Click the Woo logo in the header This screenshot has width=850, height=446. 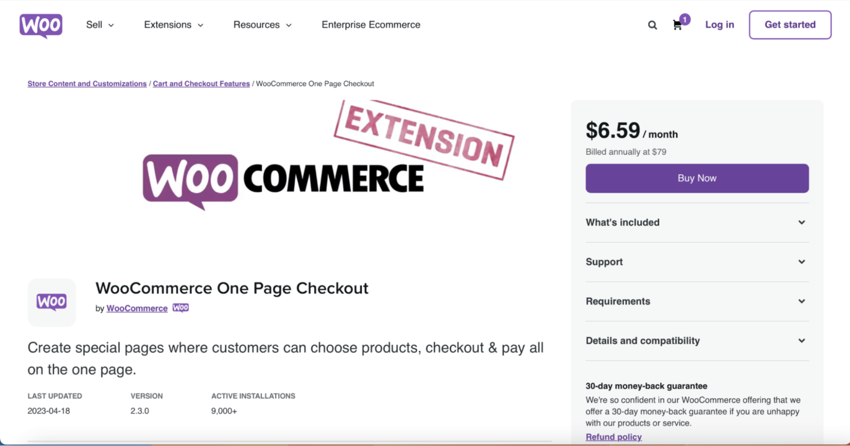(x=40, y=25)
